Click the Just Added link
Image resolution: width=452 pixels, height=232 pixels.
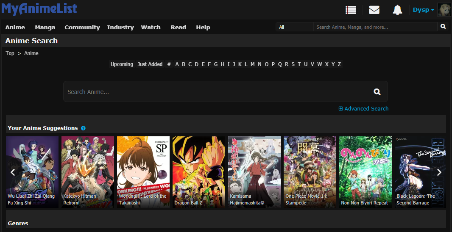tap(150, 64)
